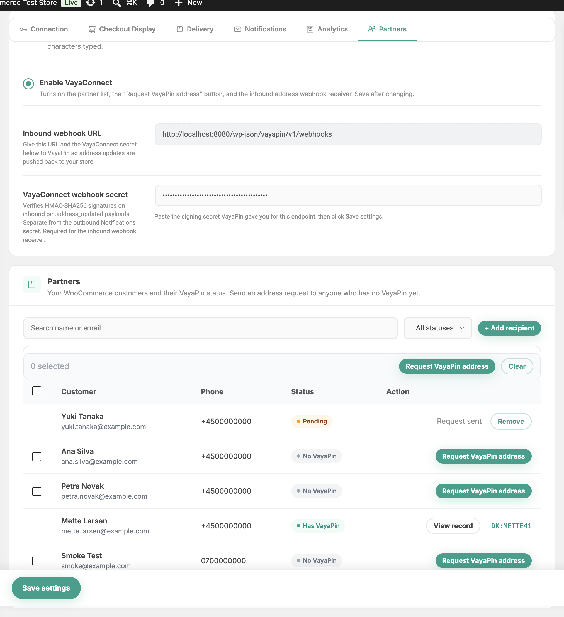Click the plus New icon in admin bar

[179, 3]
